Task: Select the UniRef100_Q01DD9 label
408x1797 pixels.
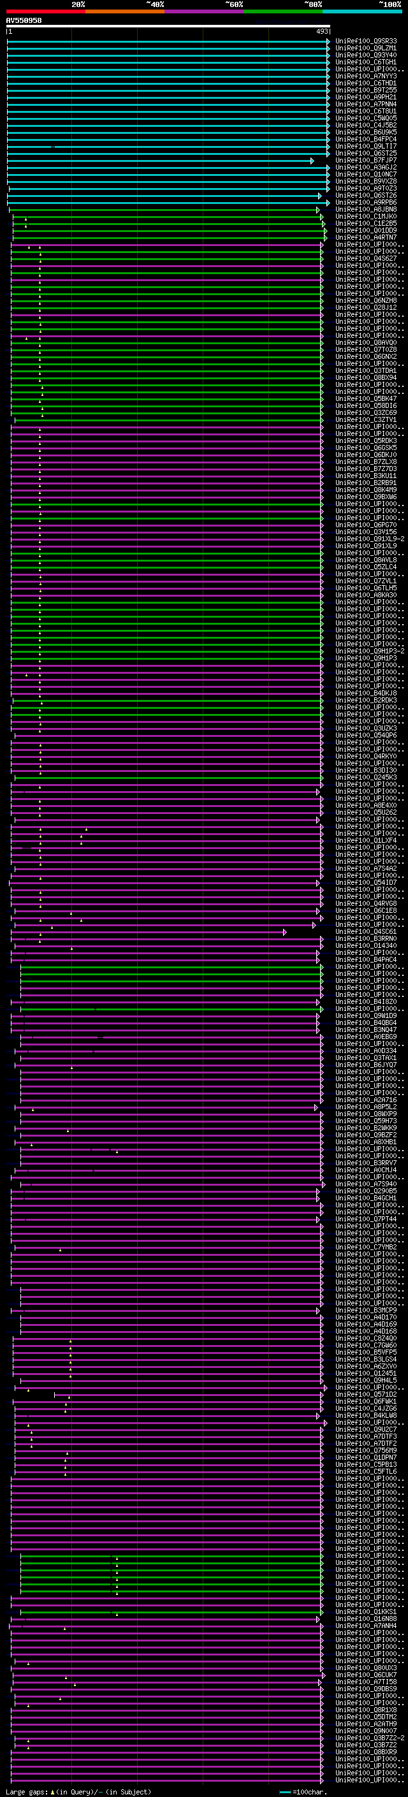Action: [x=366, y=230]
